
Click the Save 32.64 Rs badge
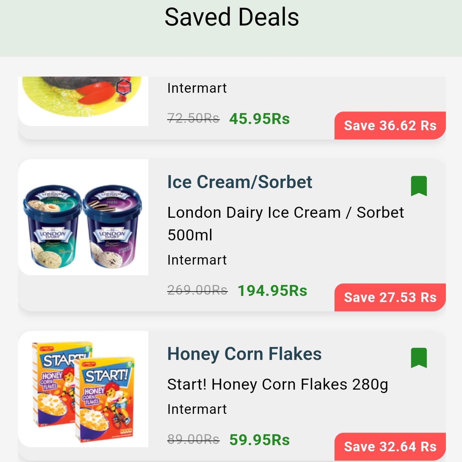tap(389, 447)
